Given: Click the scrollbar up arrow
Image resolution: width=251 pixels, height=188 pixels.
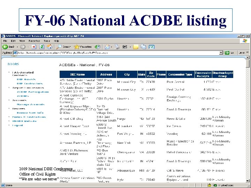Looking at the screenshot, I should point(248,57).
